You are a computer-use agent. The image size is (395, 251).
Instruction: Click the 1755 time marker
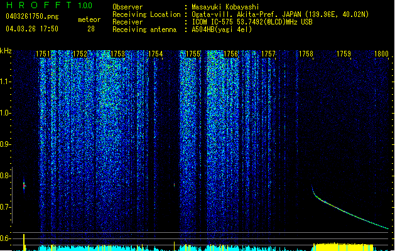193,54
